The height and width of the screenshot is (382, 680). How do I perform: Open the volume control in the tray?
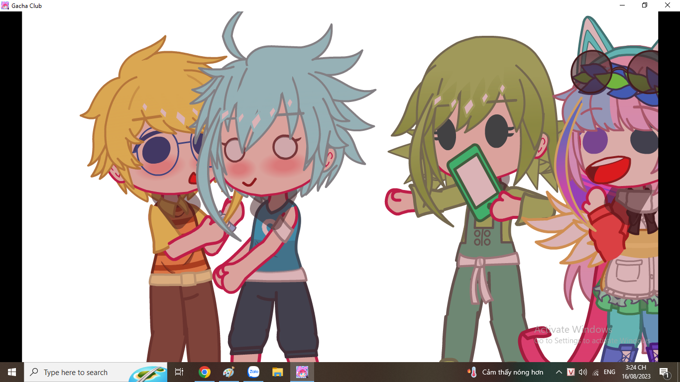coord(583,372)
